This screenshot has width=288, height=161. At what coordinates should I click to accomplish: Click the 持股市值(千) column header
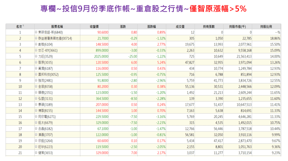point(237,26)
